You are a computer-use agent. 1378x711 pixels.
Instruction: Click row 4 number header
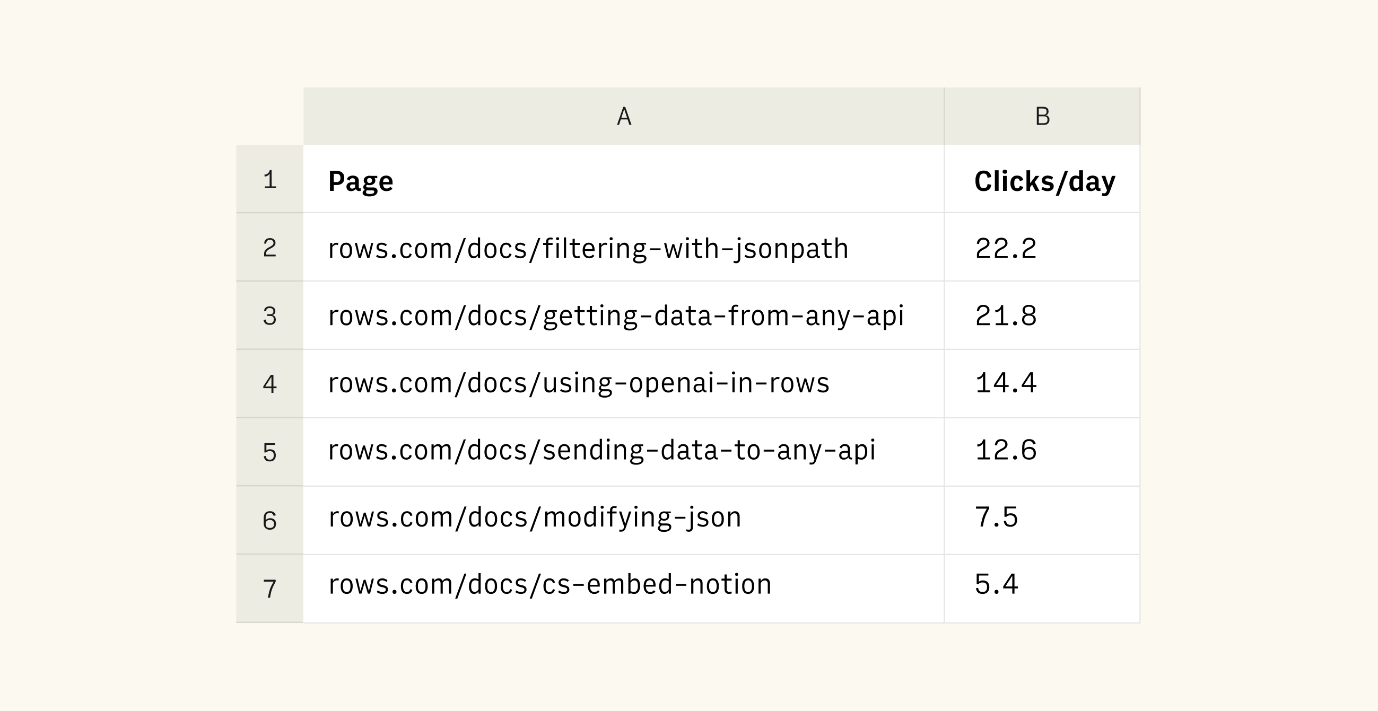click(x=269, y=384)
